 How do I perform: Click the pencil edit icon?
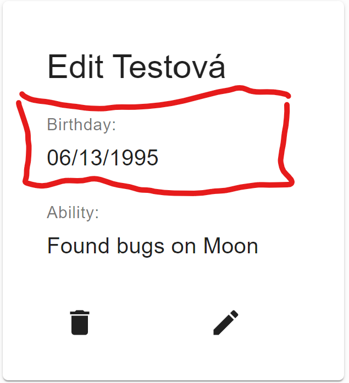[225, 323]
